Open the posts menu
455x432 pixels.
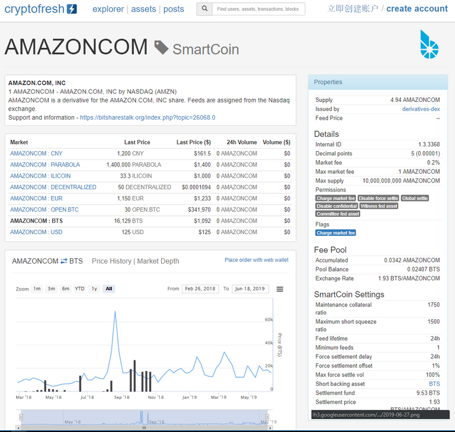[x=174, y=9]
